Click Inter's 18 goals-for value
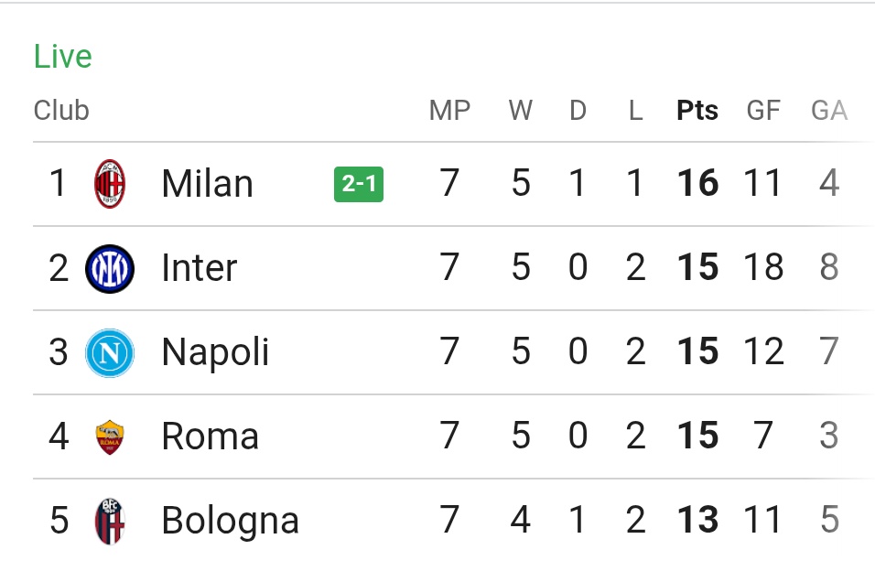Screen dimensions: 875x582 tap(763, 266)
